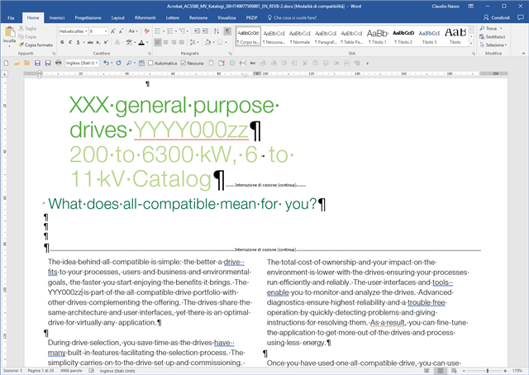Undo the last action
The image size is (529, 375).
(106, 63)
